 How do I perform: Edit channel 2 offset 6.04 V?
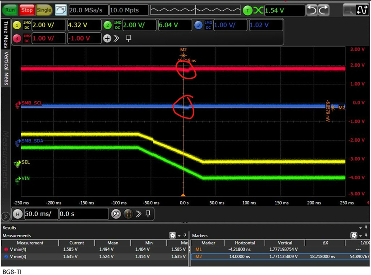[x=175, y=25]
